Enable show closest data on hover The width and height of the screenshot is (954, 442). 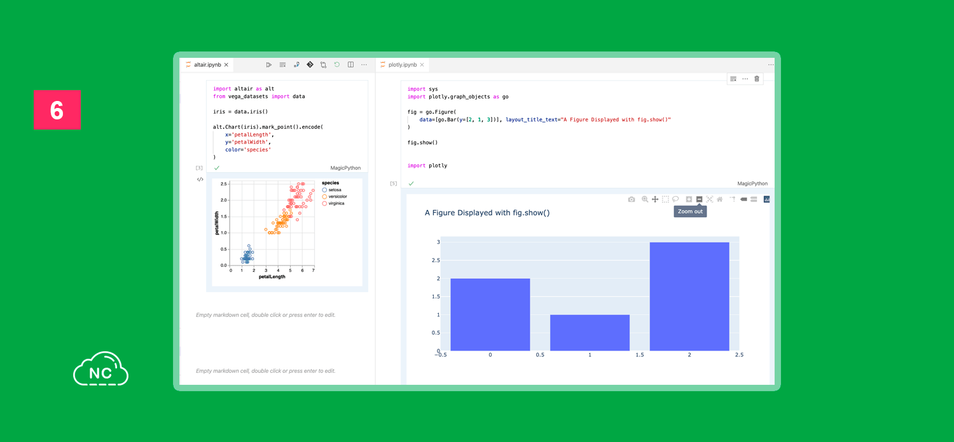(x=743, y=199)
